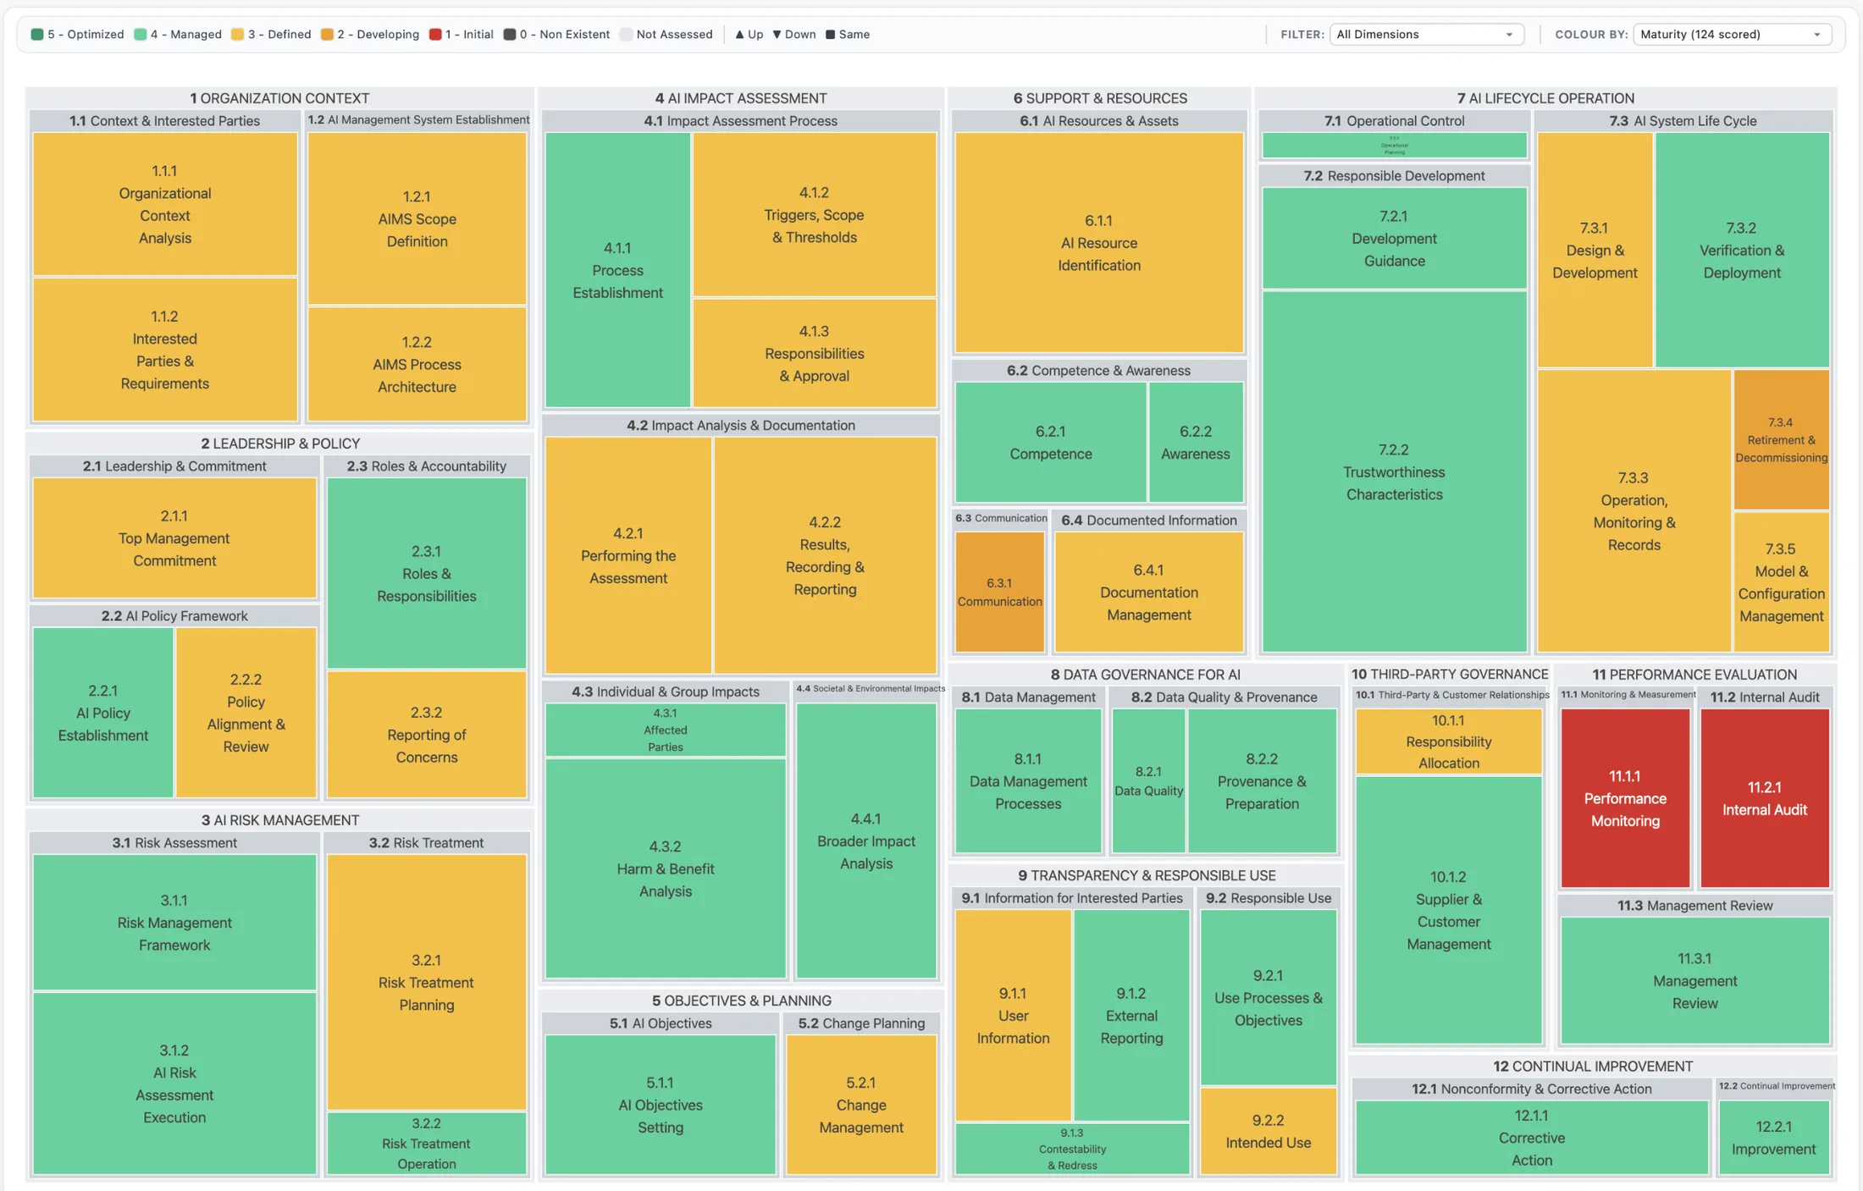Select the 1 Organization Context section header

(279, 98)
